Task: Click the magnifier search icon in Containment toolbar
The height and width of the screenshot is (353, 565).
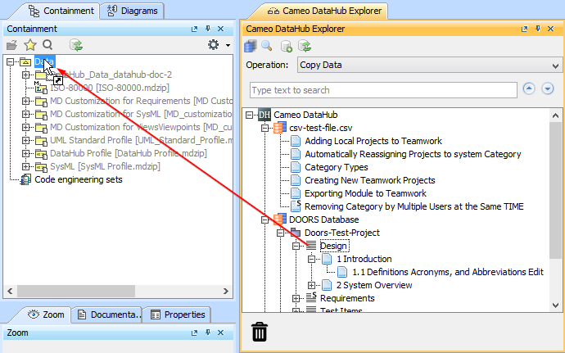Action: click(x=47, y=45)
